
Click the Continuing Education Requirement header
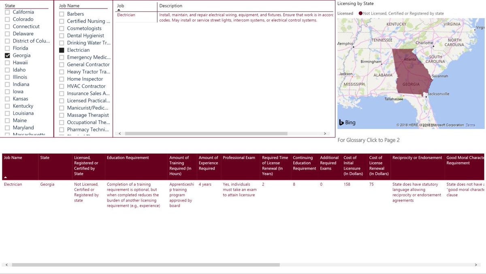pos(304,163)
